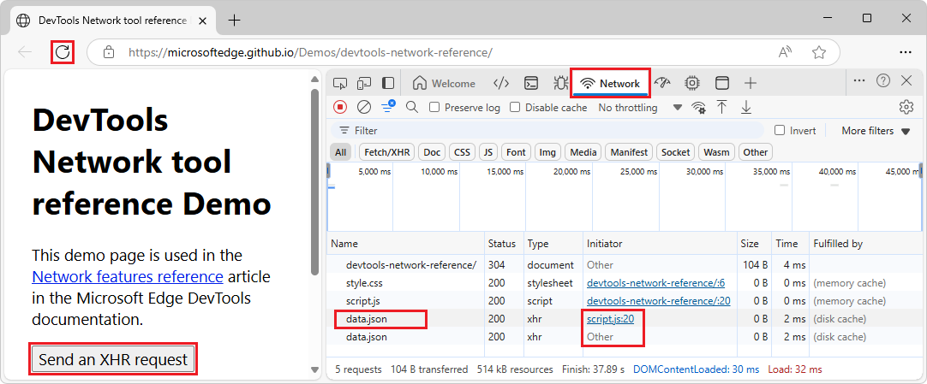Click the import HAR upload arrow
This screenshot has height=384, width=927.
pyautogui.click(x=722, y=107)
